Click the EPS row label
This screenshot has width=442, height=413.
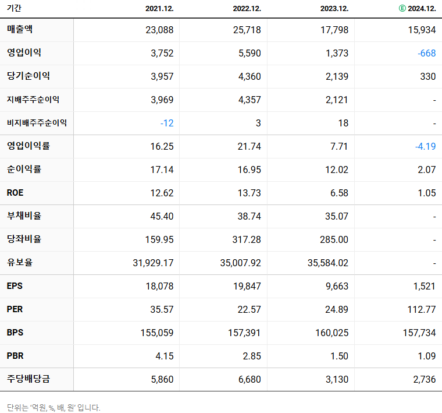[15, 286]
